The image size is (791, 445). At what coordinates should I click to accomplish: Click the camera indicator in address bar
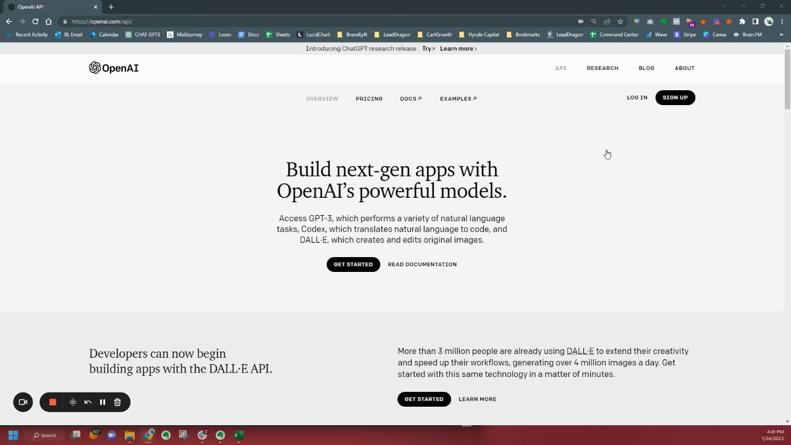point(581,21)
